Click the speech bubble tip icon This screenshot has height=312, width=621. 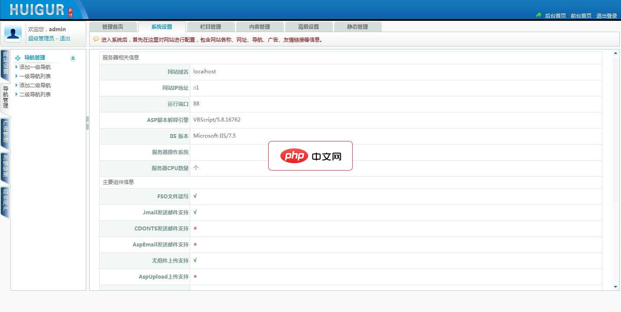tap(96, 39)
